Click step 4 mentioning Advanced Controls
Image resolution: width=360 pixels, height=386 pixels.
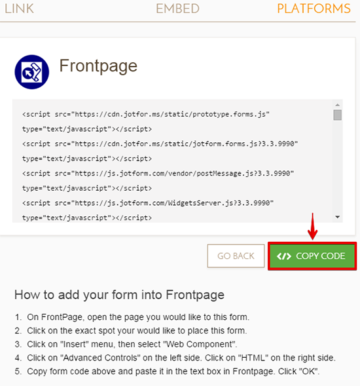tap(175, 358)
